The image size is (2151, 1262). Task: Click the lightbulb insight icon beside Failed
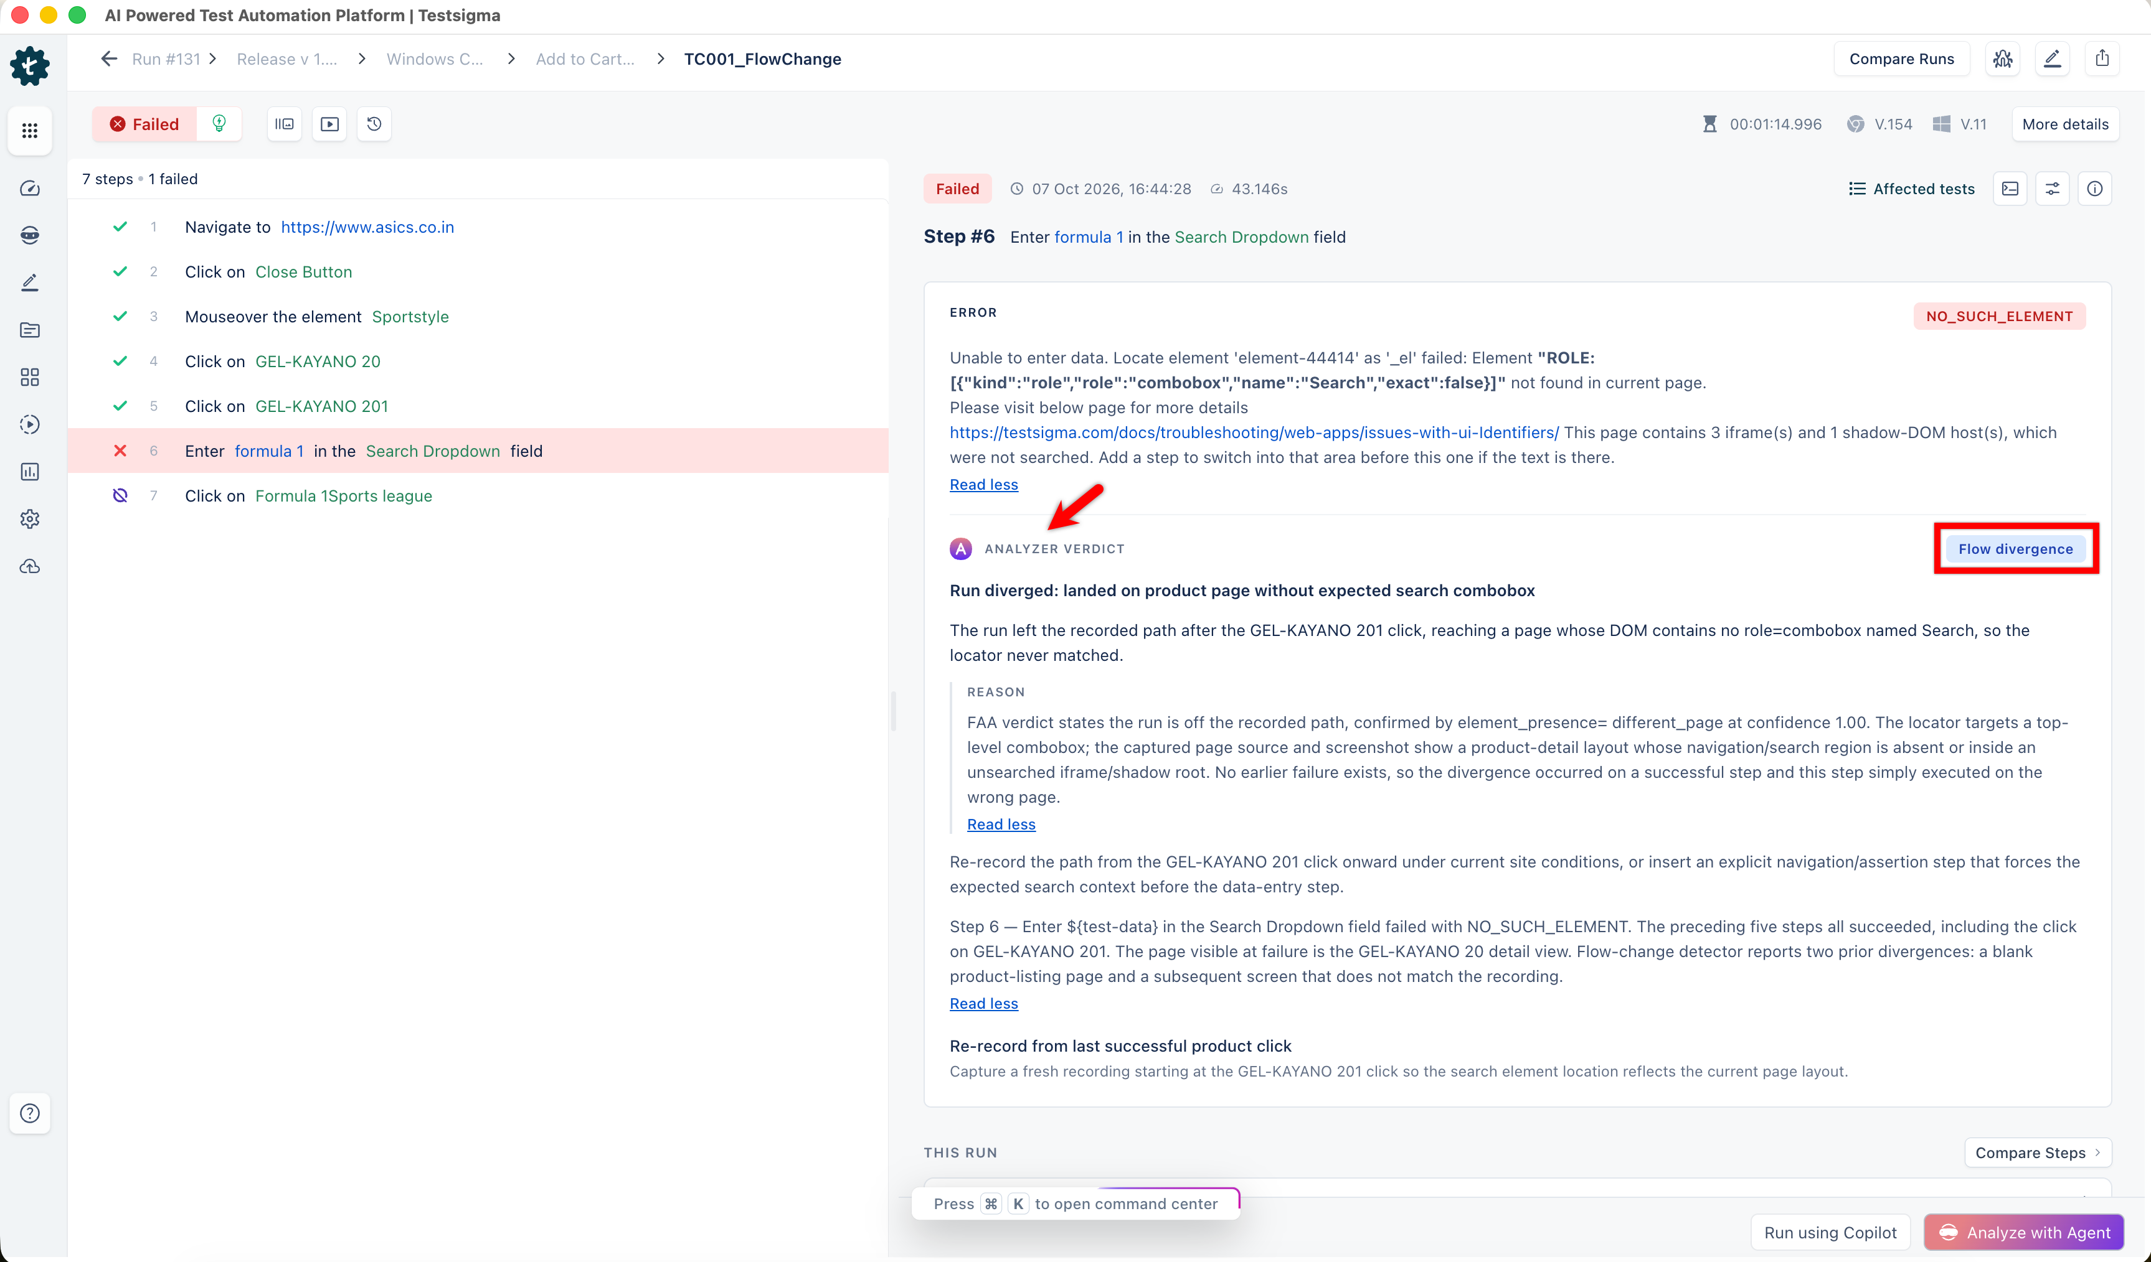219,124
